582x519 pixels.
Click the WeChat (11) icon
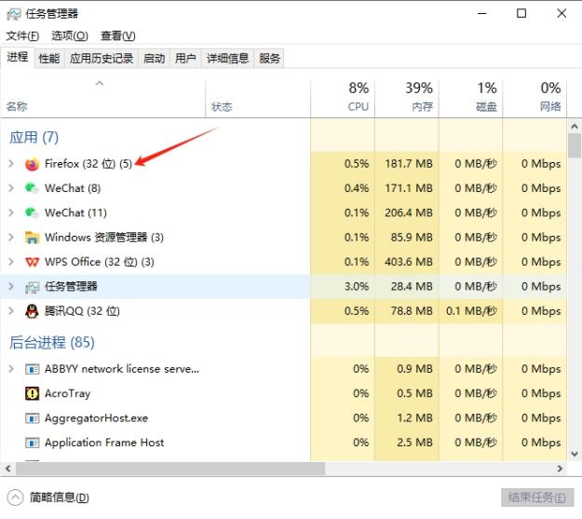pyautogui.click(x=32, y=212)
